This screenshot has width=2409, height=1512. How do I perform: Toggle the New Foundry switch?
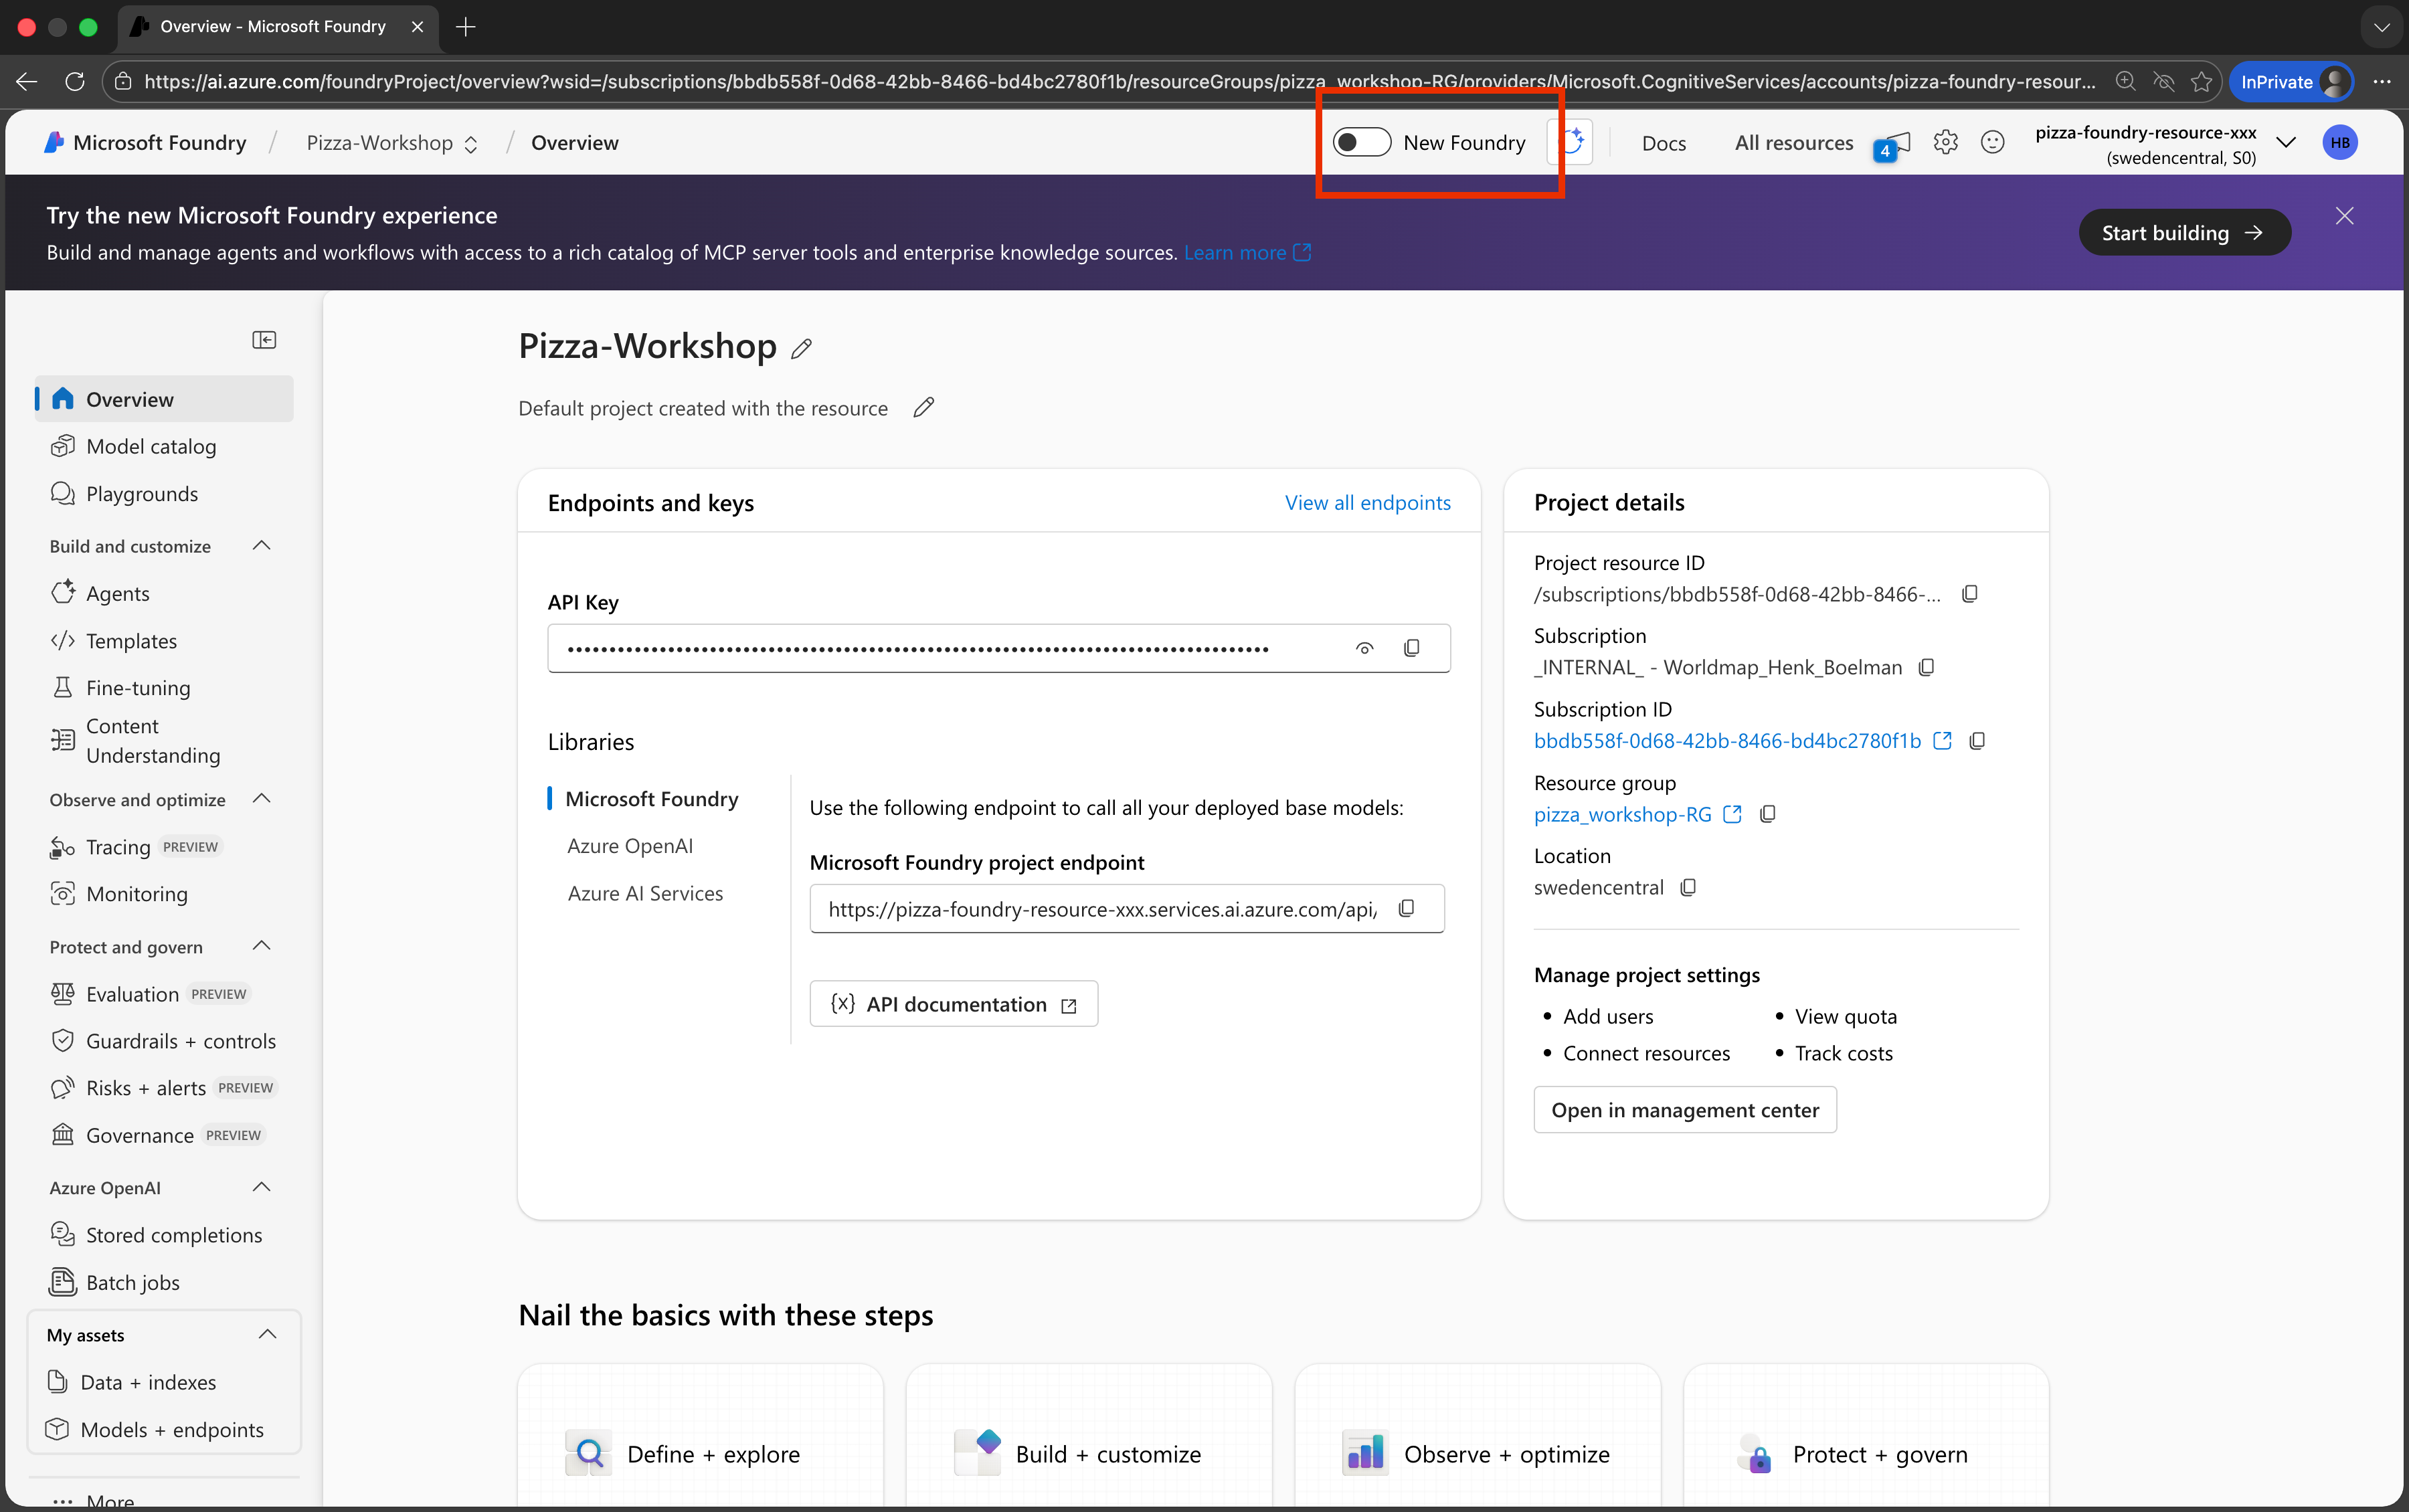[1362, 143]
